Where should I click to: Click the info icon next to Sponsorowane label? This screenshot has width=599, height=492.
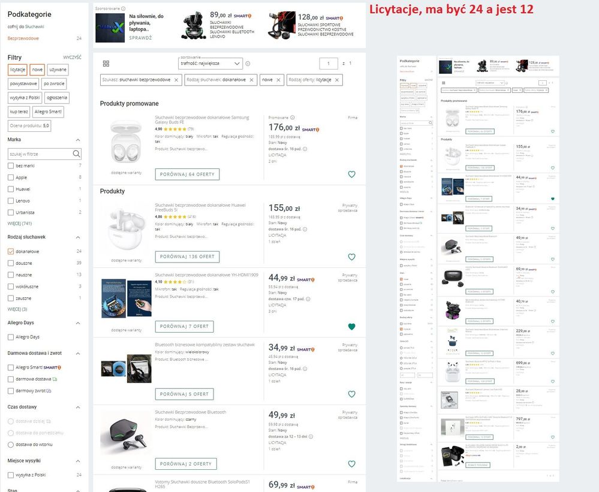click(123, 8)
